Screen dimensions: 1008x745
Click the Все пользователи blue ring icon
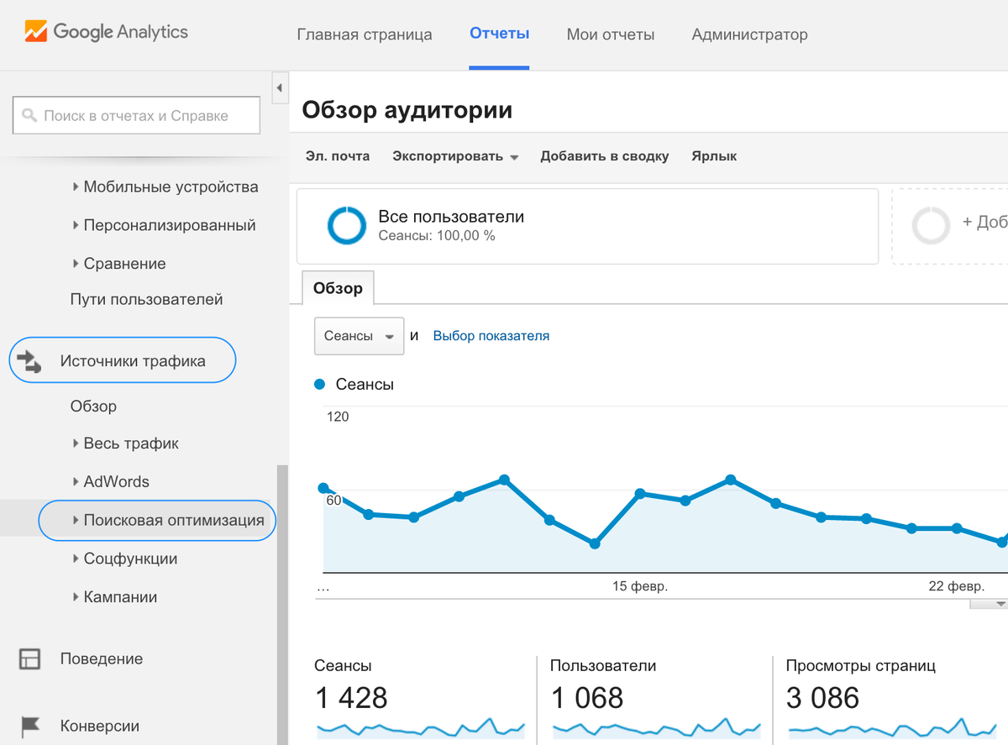pos(347,225)
